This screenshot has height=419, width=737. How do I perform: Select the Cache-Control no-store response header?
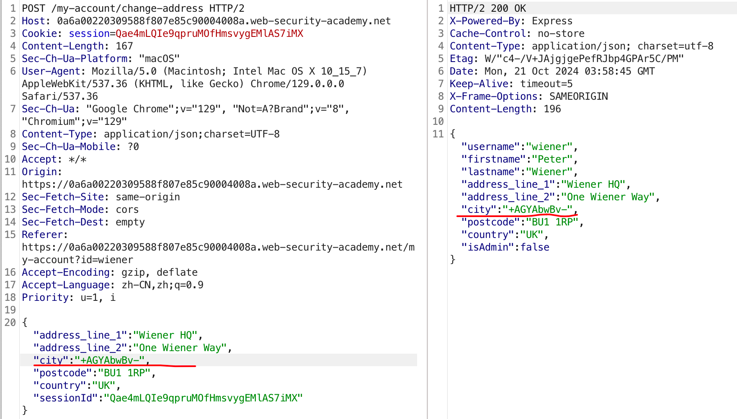[x=517, y=34]
